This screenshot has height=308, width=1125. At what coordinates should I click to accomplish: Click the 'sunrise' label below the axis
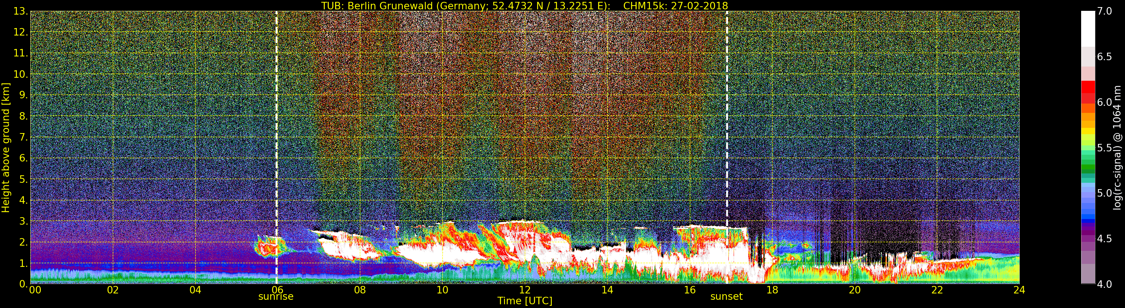click(276, 297)
